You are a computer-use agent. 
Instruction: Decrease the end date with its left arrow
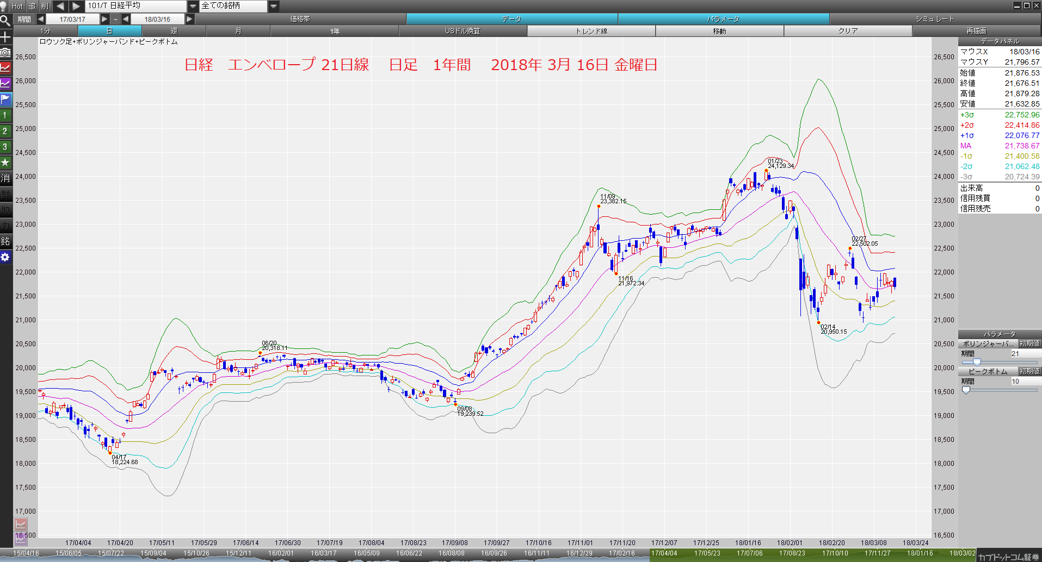[x=126, y=19]
